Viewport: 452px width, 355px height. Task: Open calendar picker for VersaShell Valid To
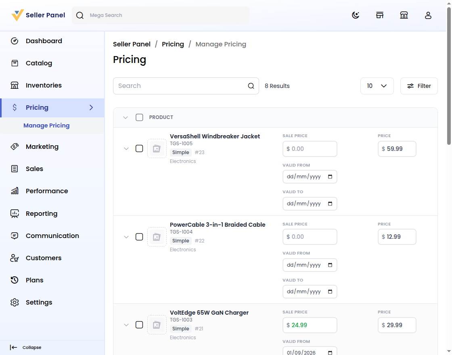pyautogui.click(x=330, y=204)
